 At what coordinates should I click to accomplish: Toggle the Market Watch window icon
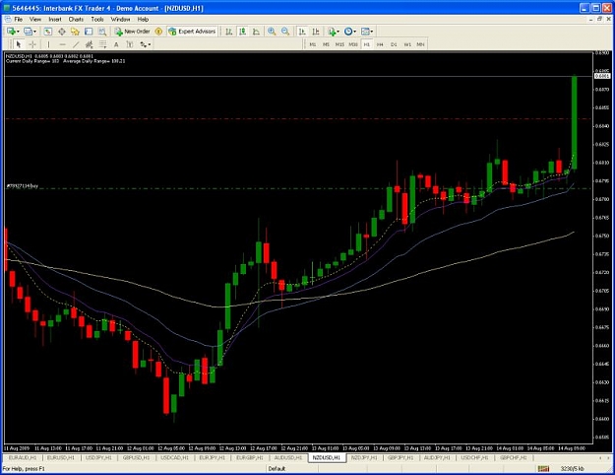click(x=48, y=32)
